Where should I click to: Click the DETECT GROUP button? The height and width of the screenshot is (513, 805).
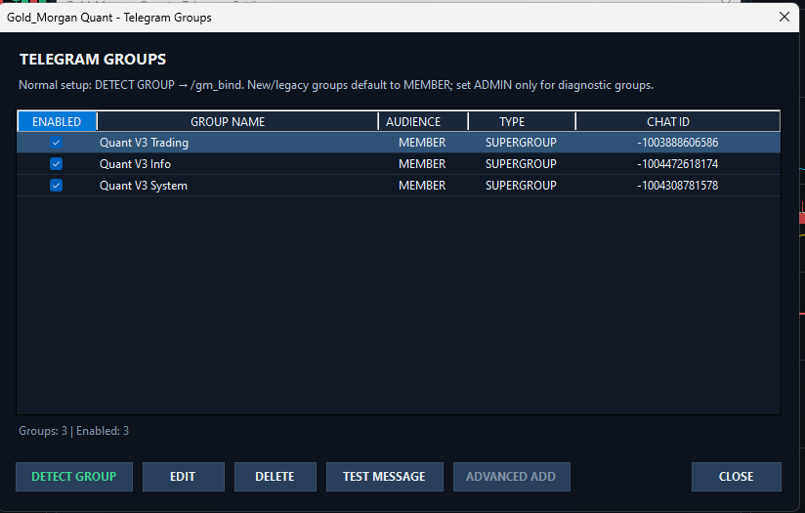[74, 477]
